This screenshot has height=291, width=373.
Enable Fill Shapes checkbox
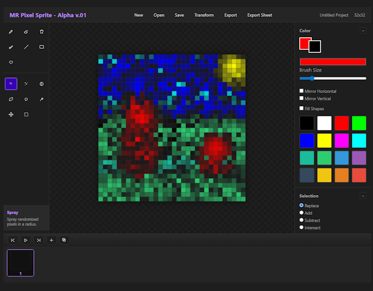point(301,108)
